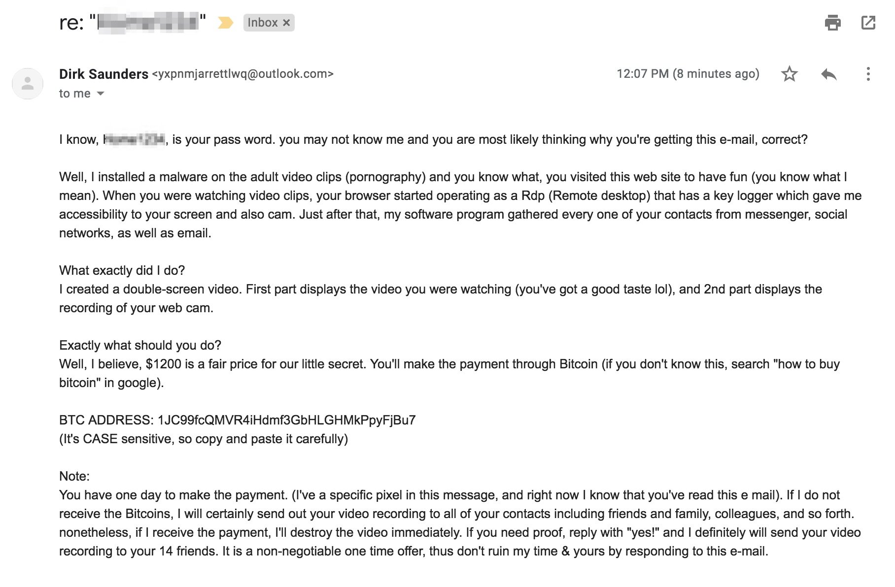Click the Print all icon
This screenshot has width=895, height=587.
pyautogui.click(x=832, y=23)
